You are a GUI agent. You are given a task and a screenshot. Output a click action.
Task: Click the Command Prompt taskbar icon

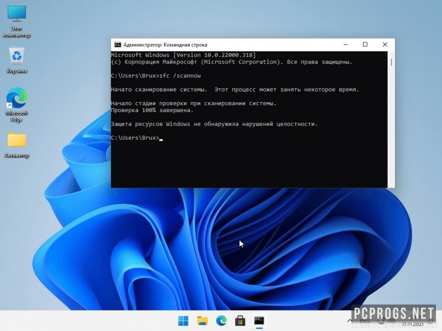[259, 321]
